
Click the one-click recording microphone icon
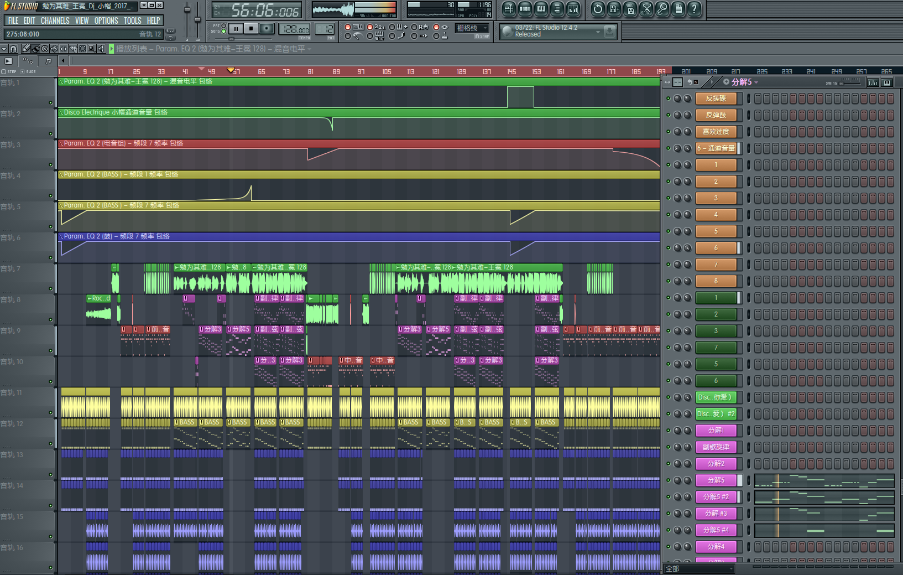coord(662,9)
